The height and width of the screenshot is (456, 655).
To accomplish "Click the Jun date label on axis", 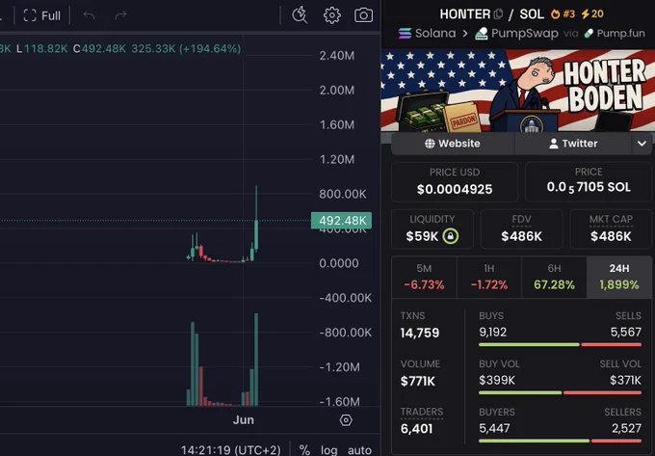I will click(243, 420).
